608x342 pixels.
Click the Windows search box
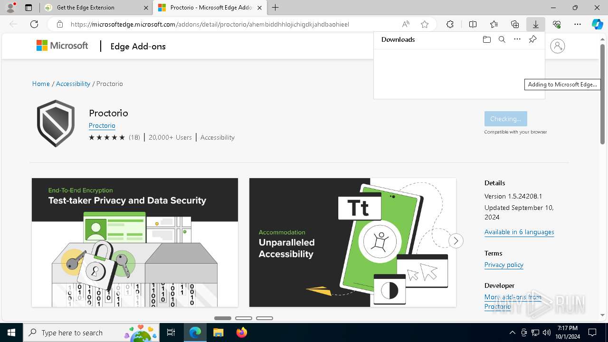pyautogui.click(x=90, y=332)
